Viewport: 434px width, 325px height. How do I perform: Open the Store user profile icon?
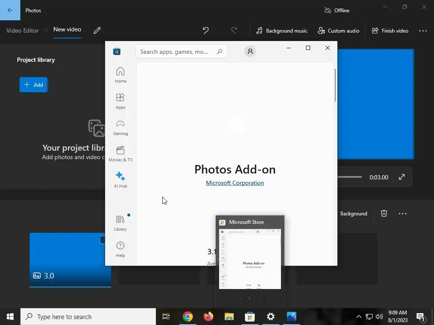pos(250,51)
